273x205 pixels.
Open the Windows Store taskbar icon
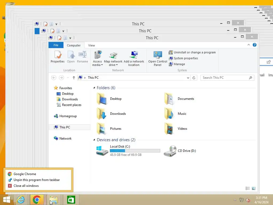(x=71, y=200)
